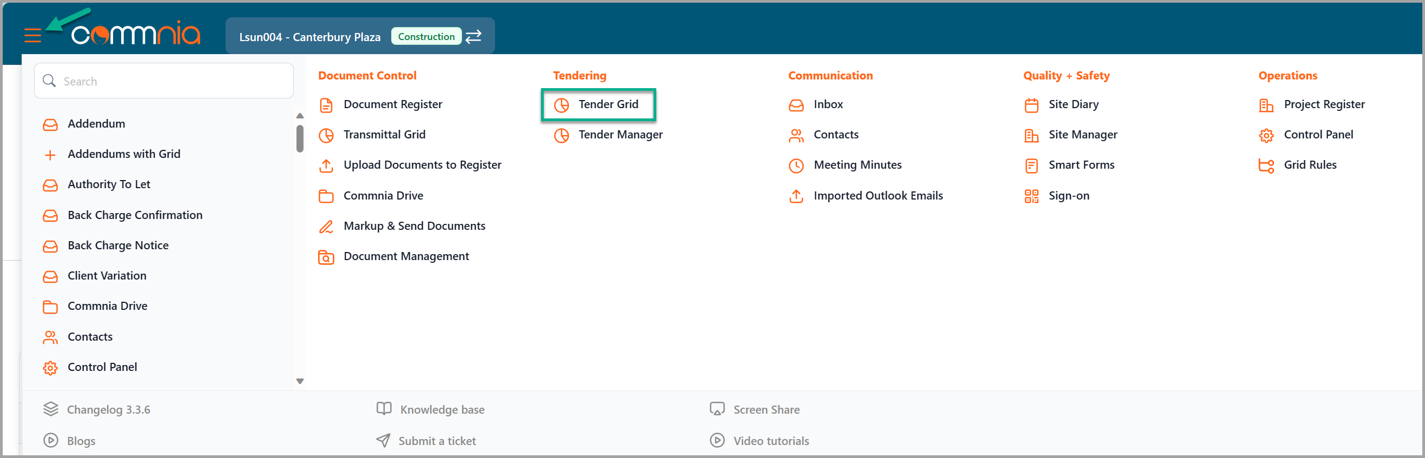This screenshot has height=458, width=1425.
Task: Click the Document Management folder-search icon
Action: (326, 257)
